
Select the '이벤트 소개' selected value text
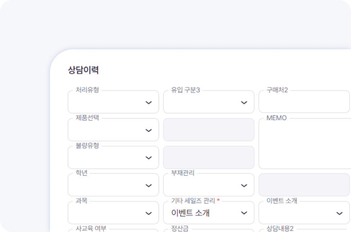click(190, 213)
